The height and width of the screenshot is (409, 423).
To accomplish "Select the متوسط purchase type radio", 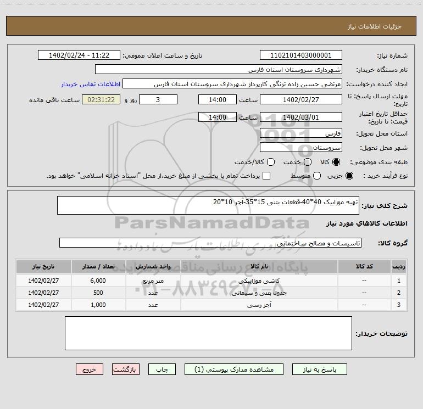I will [x=317, y=176].
